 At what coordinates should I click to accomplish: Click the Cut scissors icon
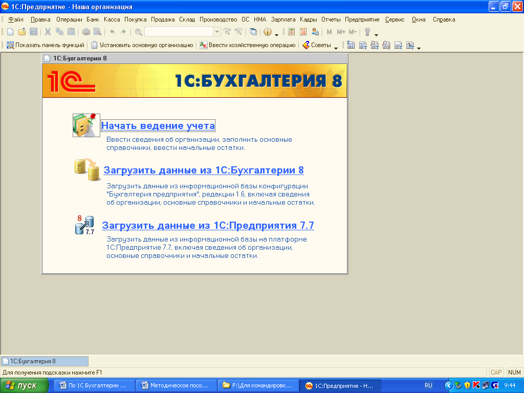tap(48, 32)
